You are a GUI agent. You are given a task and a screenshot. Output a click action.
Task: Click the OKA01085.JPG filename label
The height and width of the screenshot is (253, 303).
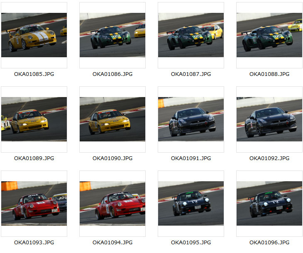(x=34, y=74)
